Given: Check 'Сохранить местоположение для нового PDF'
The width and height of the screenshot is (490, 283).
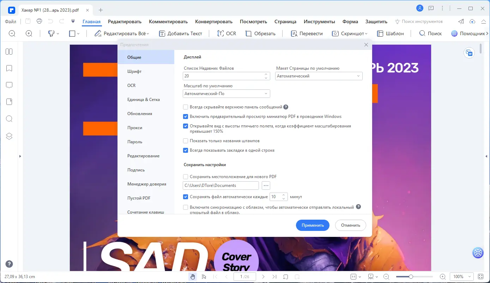Looking at the screenshot, I should pyautogui.click(x=186, y=177).
